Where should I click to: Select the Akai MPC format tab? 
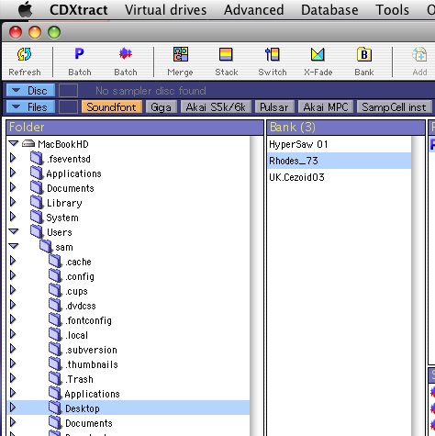tap(326, 107)
